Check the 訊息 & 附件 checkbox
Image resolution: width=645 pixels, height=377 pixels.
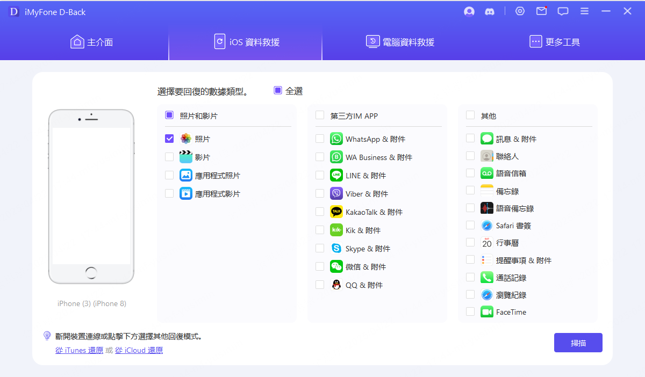(x=470, y=139)
